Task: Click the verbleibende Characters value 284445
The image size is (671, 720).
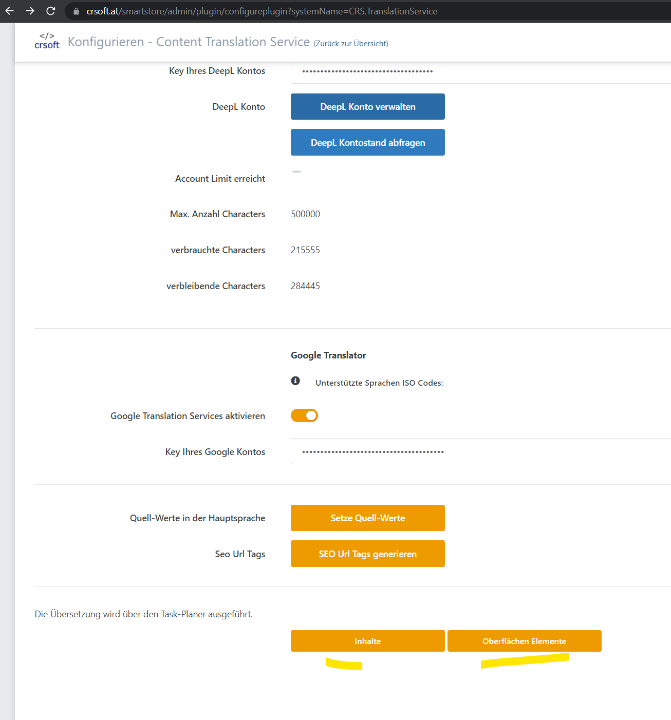Action: pos(305,286)
